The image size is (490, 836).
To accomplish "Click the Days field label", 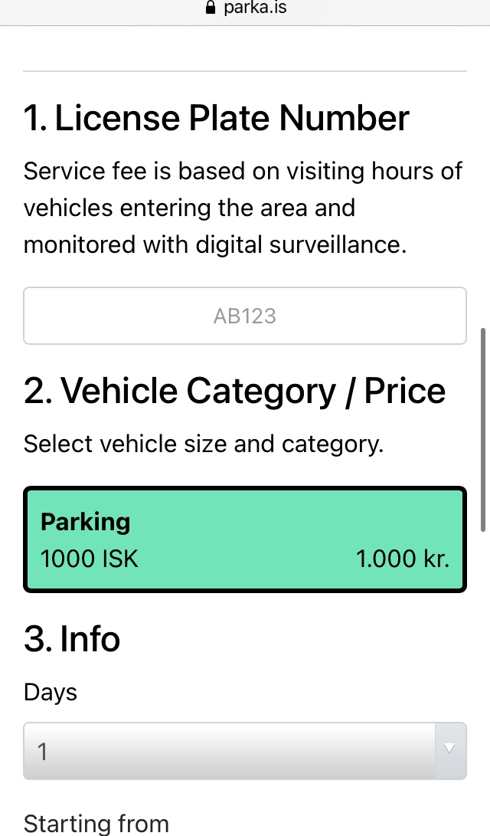I will click(51, 692).
